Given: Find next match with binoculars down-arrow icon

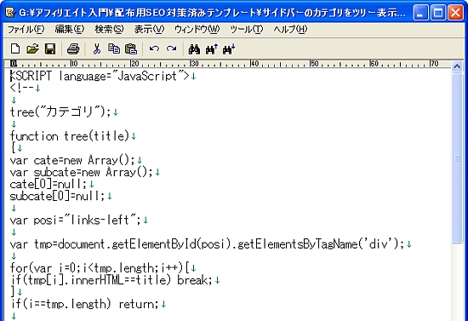Looking at the screenshot, I should coord(229,49).
